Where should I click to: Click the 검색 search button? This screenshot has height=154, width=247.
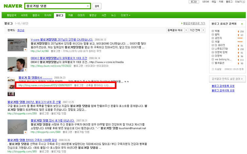(x=97, y=6)
